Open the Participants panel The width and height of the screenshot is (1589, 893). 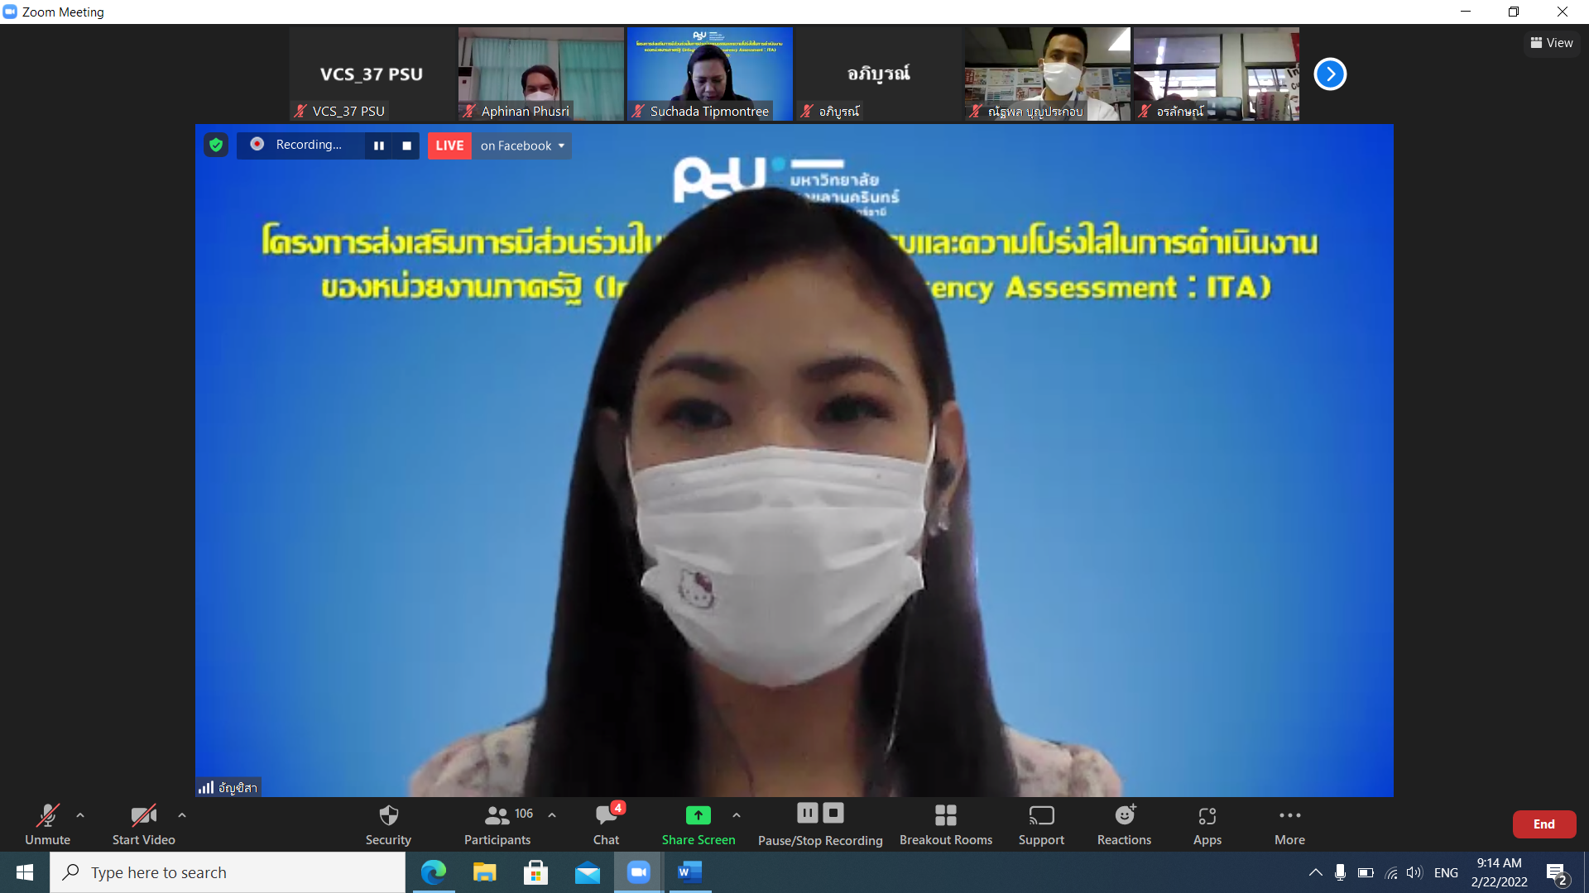[x=497, y=824]
